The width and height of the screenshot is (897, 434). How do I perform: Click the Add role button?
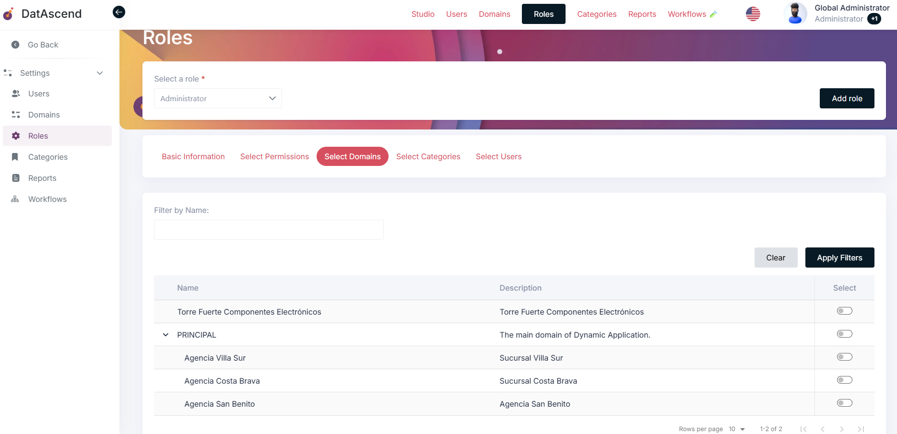[847, 98]
